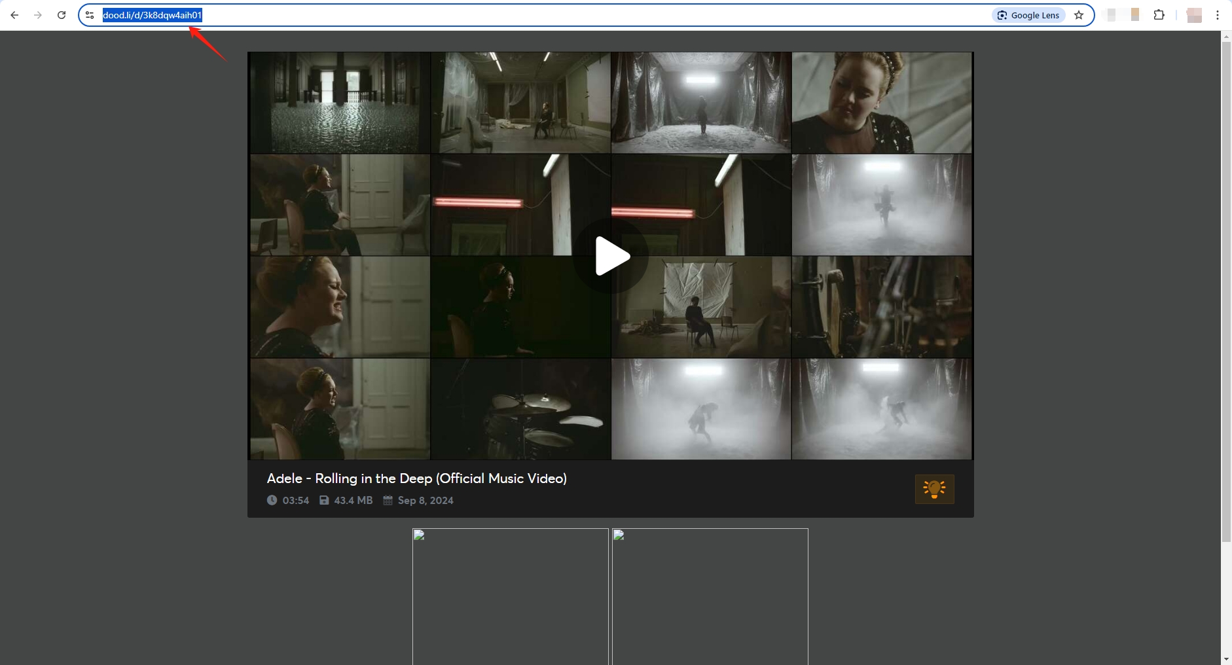Click the drum kit thumbnail frame
This screenshot has height=665, width=1232.
521,409
